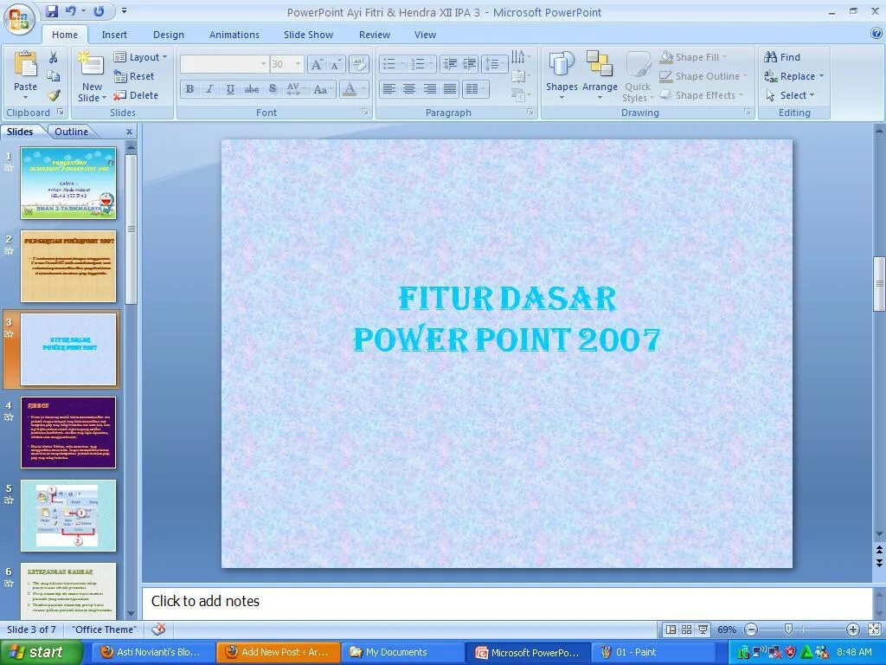Switch to Normal view in status bar
Screen dimensions: 886x665
coord(671,629)
